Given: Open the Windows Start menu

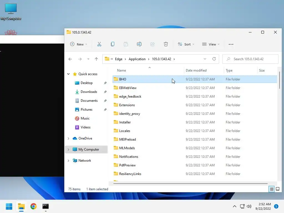Looking at the screenshot, I should (9, 206).
